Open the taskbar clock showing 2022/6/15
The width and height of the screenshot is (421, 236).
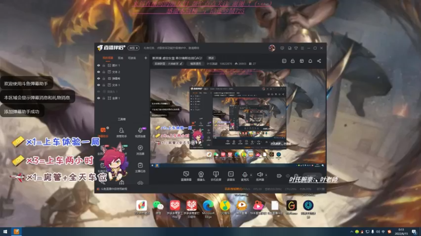coord(401,232)
